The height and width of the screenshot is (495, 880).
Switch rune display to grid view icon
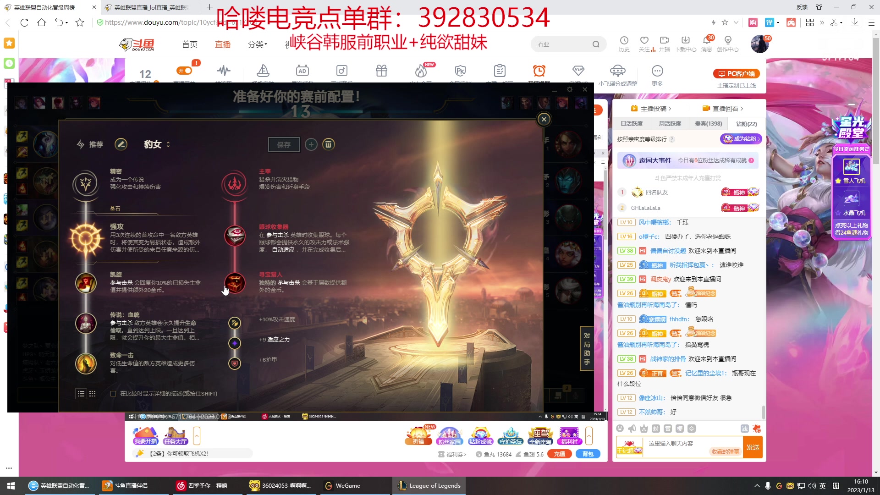(93, 394)
